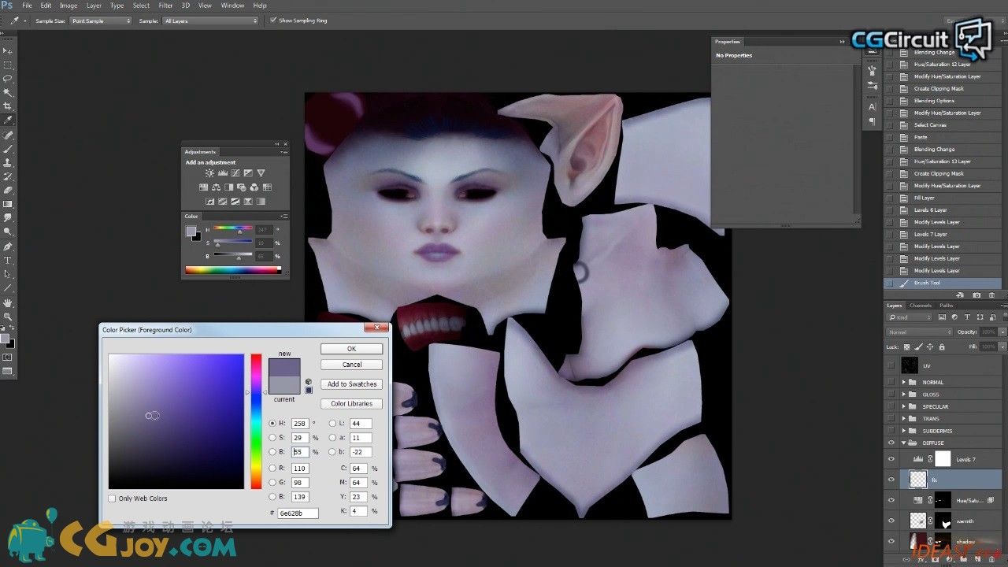Switch to the Channels tab
This screenshot has width=1008, height=567.
[920, 306]
